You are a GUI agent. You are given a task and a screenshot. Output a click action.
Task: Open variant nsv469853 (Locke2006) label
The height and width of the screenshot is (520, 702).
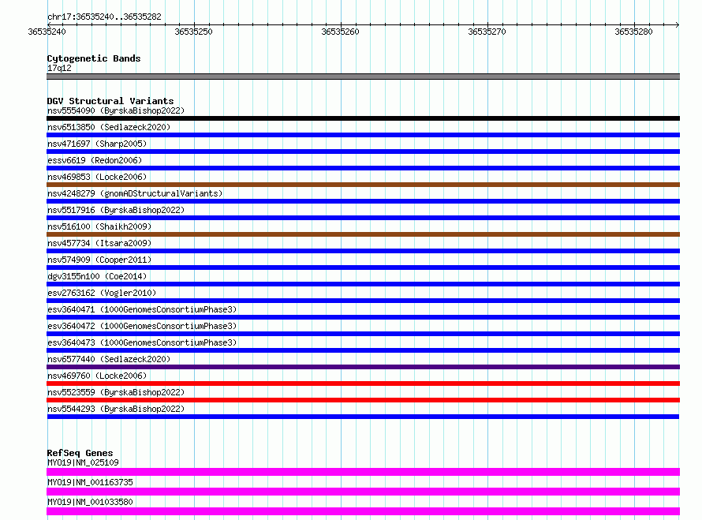click(97, 177)
